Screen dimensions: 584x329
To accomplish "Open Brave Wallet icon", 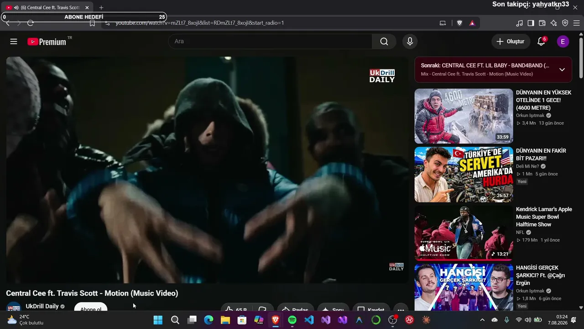I will pos(542,23).
